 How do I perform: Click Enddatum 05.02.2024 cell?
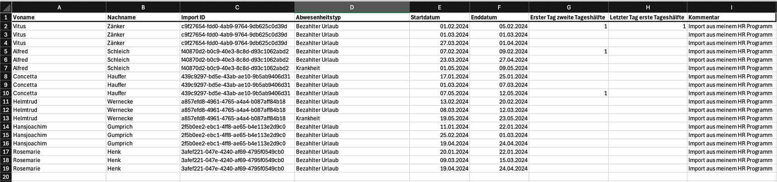click(499, 26)
